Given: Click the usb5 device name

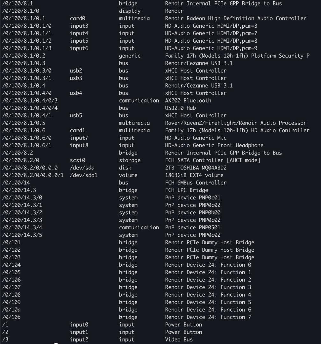Looking at the screenshot, I should click(x=76, y=116).
